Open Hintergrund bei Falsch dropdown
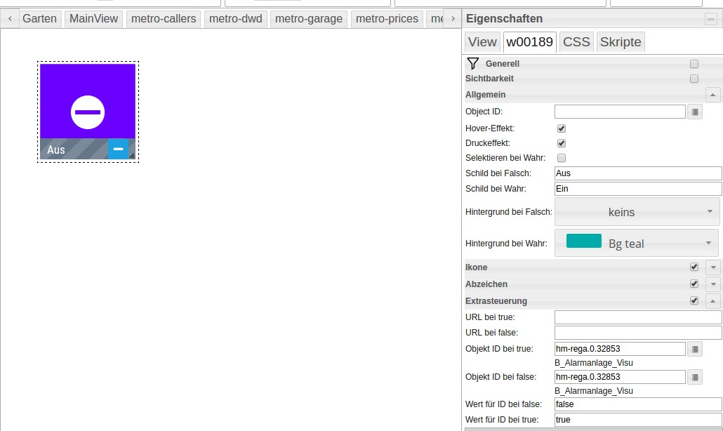Viewport: 723px width, 431px height. coord(637,212)
